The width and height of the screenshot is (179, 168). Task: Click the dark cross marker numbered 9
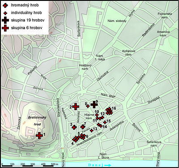[94, 104]
